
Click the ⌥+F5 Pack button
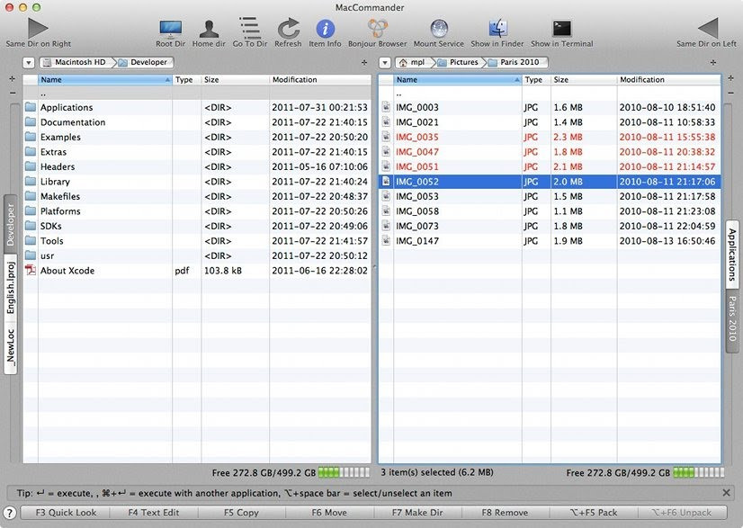coord(594,513)
